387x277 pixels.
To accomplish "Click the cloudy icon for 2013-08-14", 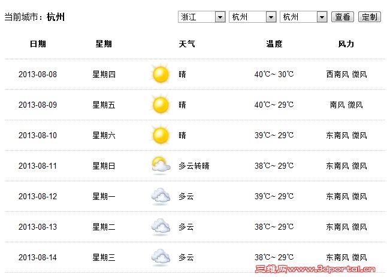I will 161,257.
